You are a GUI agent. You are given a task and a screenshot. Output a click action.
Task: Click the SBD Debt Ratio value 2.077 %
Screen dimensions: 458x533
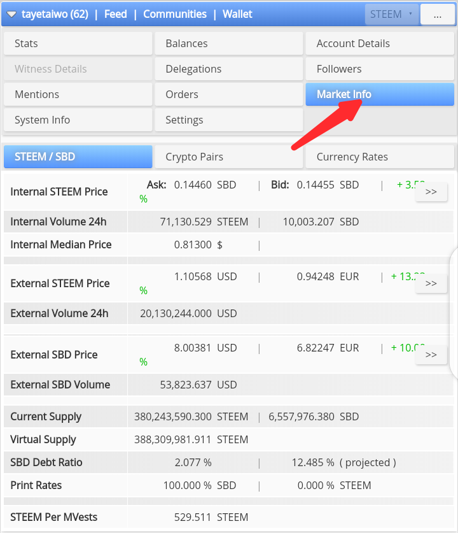pyautogui.click(x=193, y=463)
